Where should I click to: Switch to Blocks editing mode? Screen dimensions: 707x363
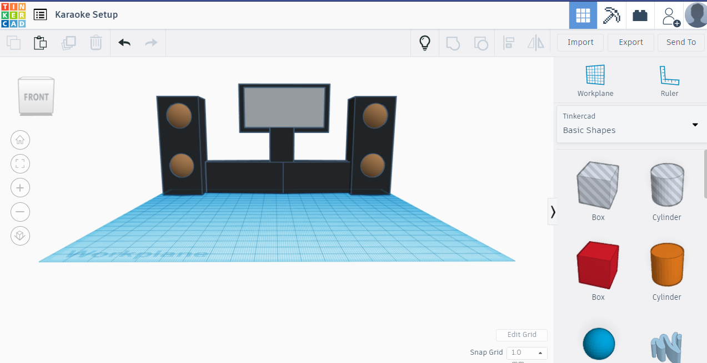pyautogui.click(x=611, y=15)
